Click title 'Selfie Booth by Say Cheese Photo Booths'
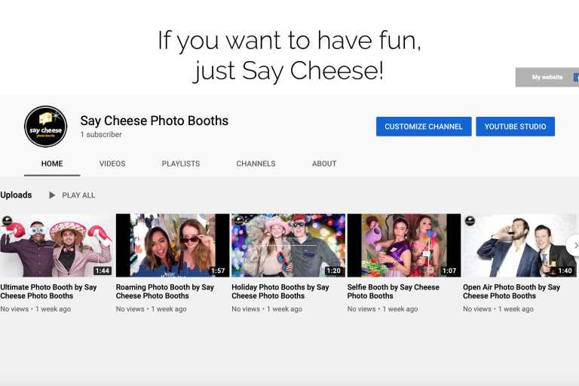Image resolution: width=579 pixels, height=386 pixels. click(394, 292)
